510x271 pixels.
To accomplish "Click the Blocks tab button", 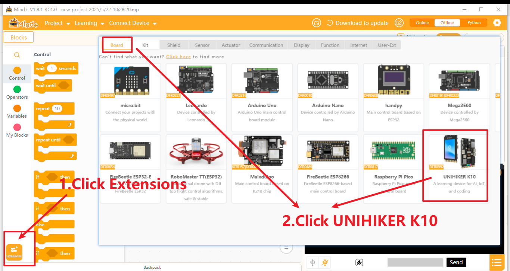I will [18, 37].
